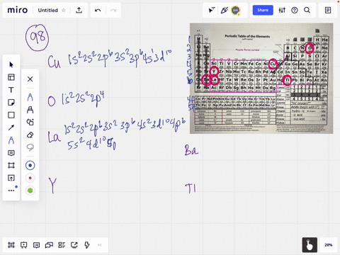
Task: Open more tools ellipsis
Action: [11, 191]
